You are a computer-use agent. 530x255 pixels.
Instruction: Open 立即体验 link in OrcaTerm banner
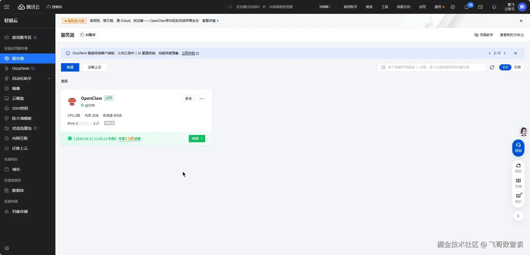[x=190, y=53]
